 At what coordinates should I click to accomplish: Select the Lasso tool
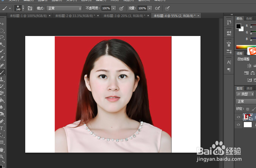pos(2,37)
